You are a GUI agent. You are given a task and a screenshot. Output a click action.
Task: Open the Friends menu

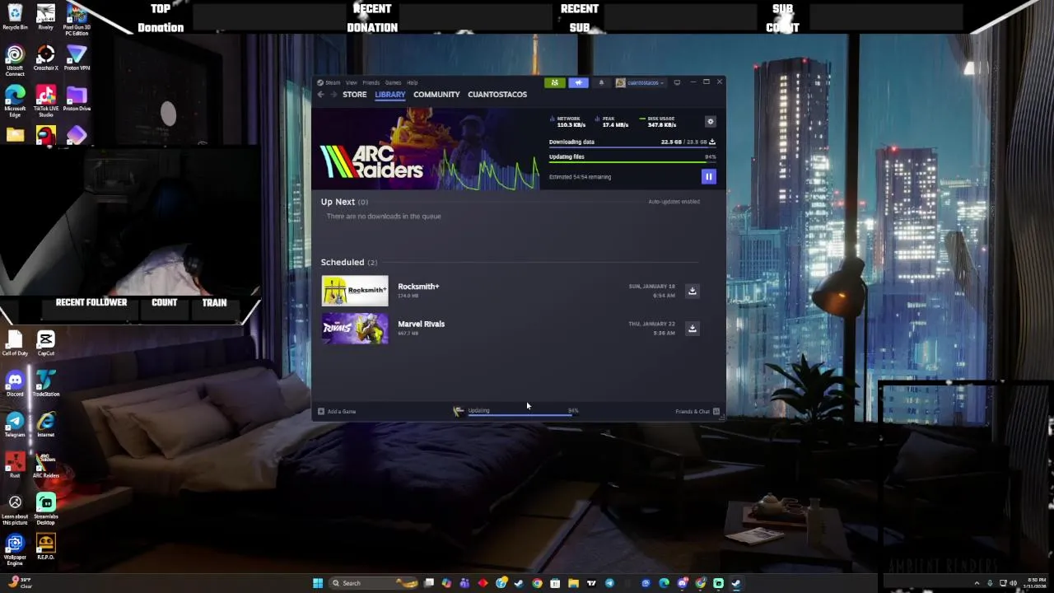[x=371, y=82]
